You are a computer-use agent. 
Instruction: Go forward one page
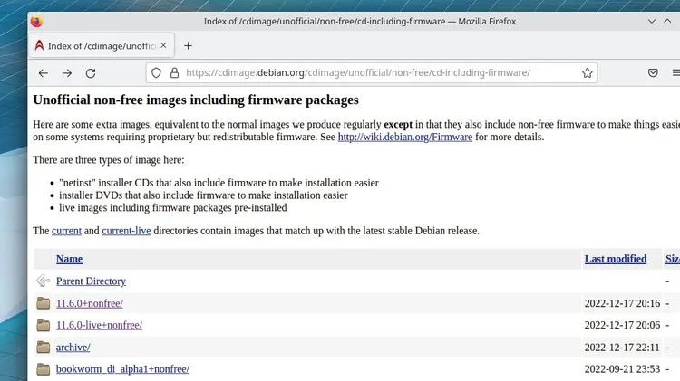click(67, 73)
